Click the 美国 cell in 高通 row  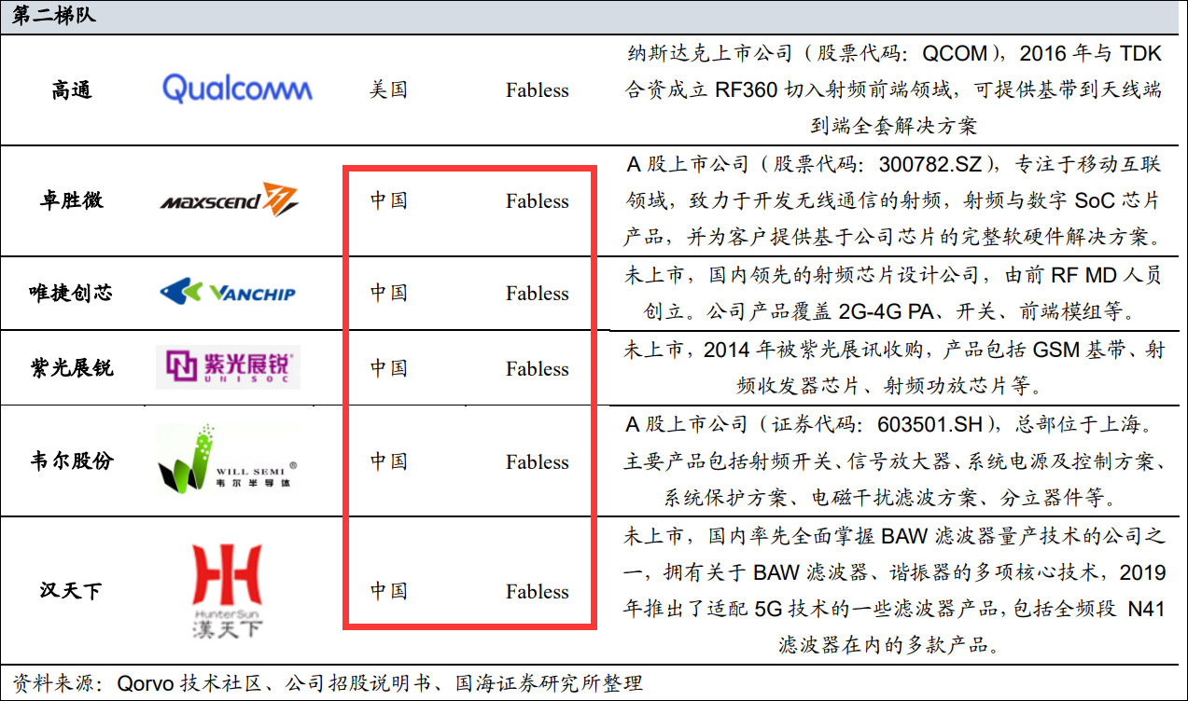388,90
